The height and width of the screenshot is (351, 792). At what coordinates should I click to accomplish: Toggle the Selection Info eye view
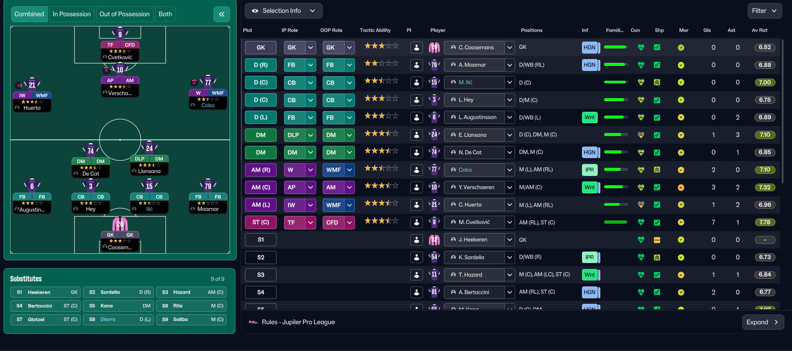tap(255, 11)
